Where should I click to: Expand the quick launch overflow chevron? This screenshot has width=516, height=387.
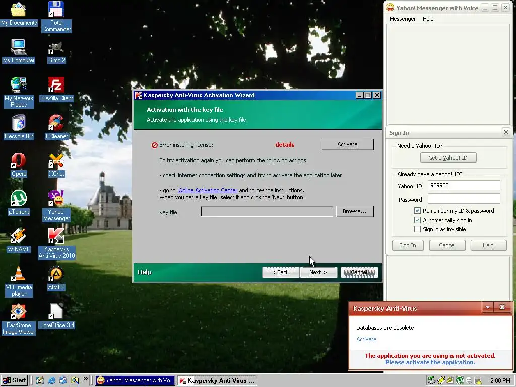point(86,379)
